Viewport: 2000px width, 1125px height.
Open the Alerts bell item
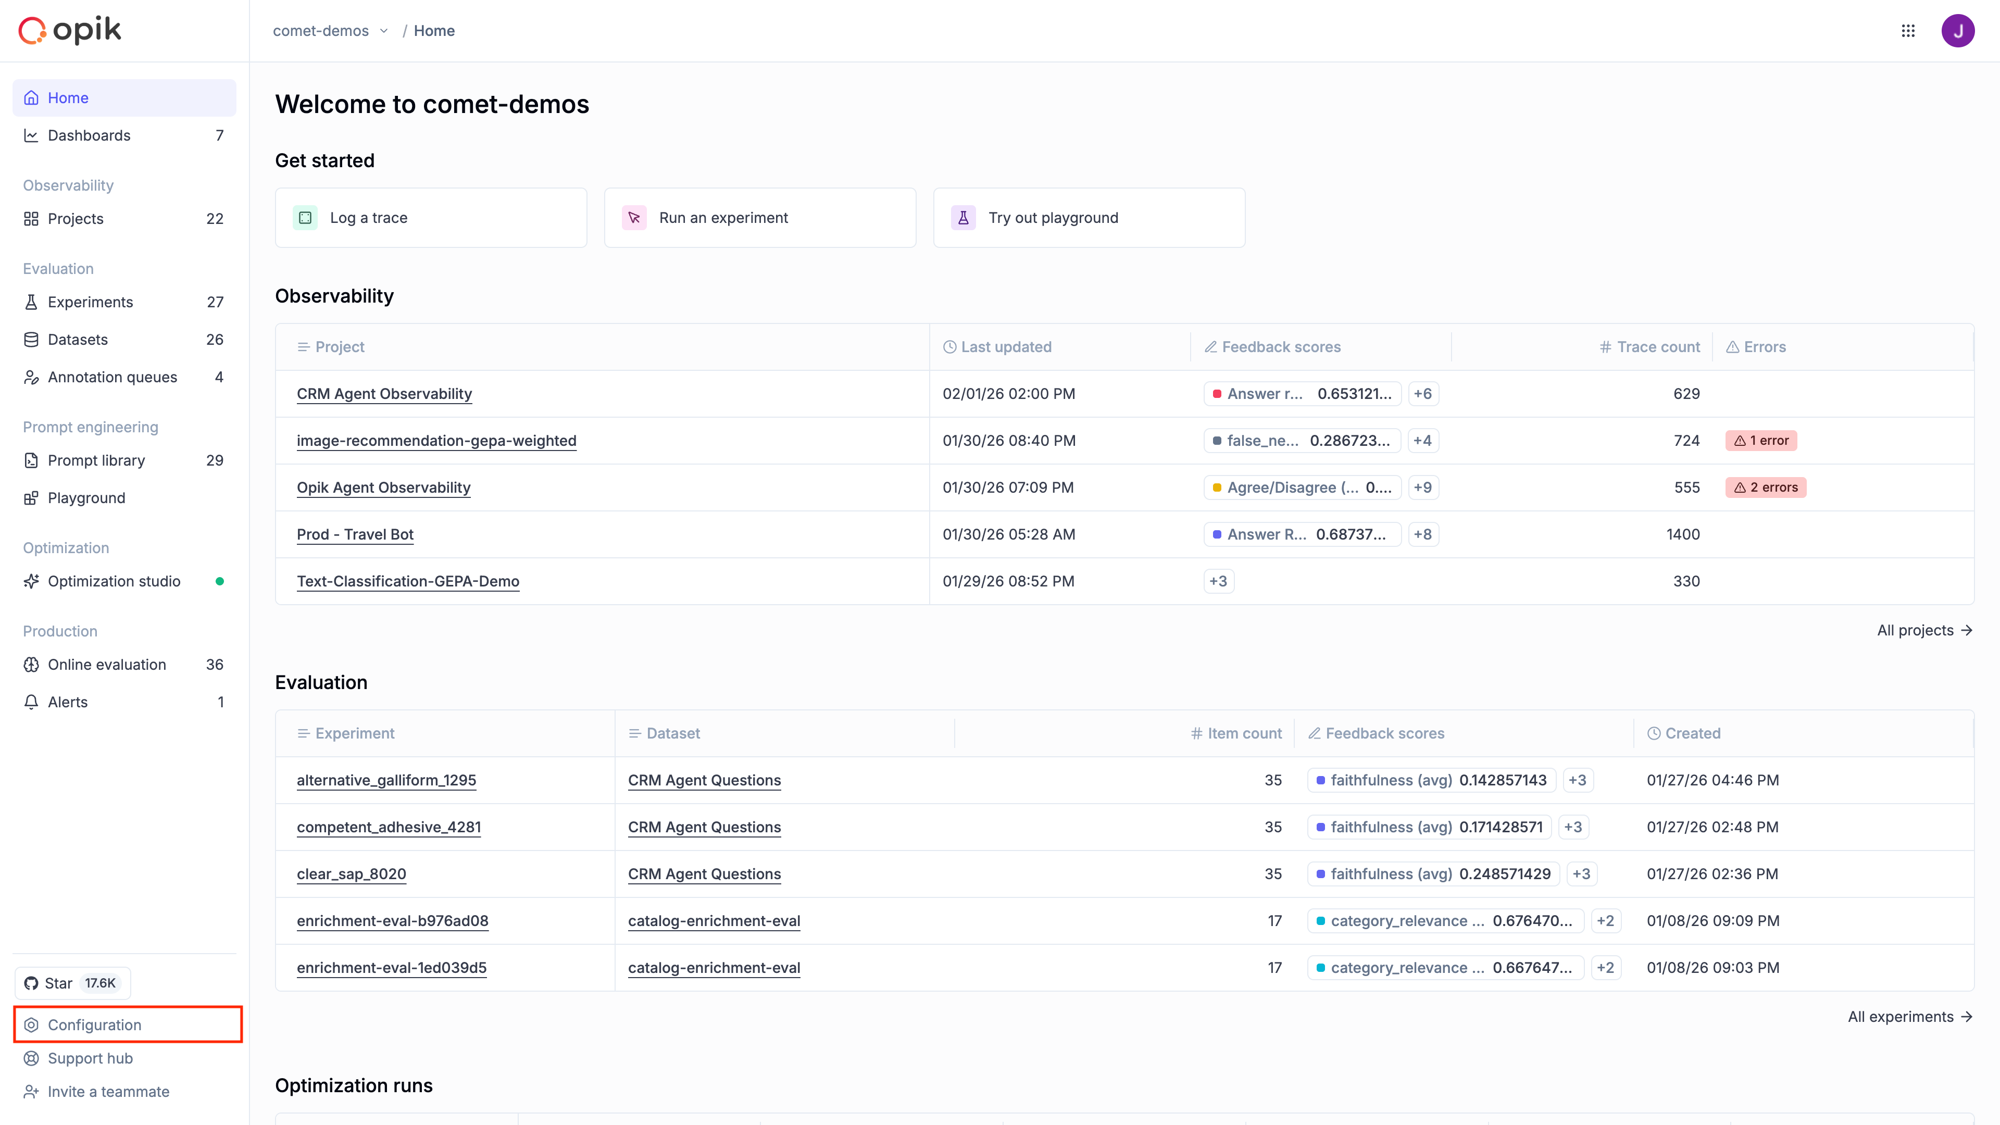pos(68,702)
